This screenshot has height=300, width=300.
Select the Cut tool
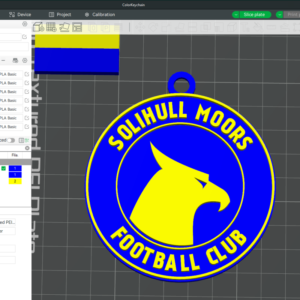(192, 27)
